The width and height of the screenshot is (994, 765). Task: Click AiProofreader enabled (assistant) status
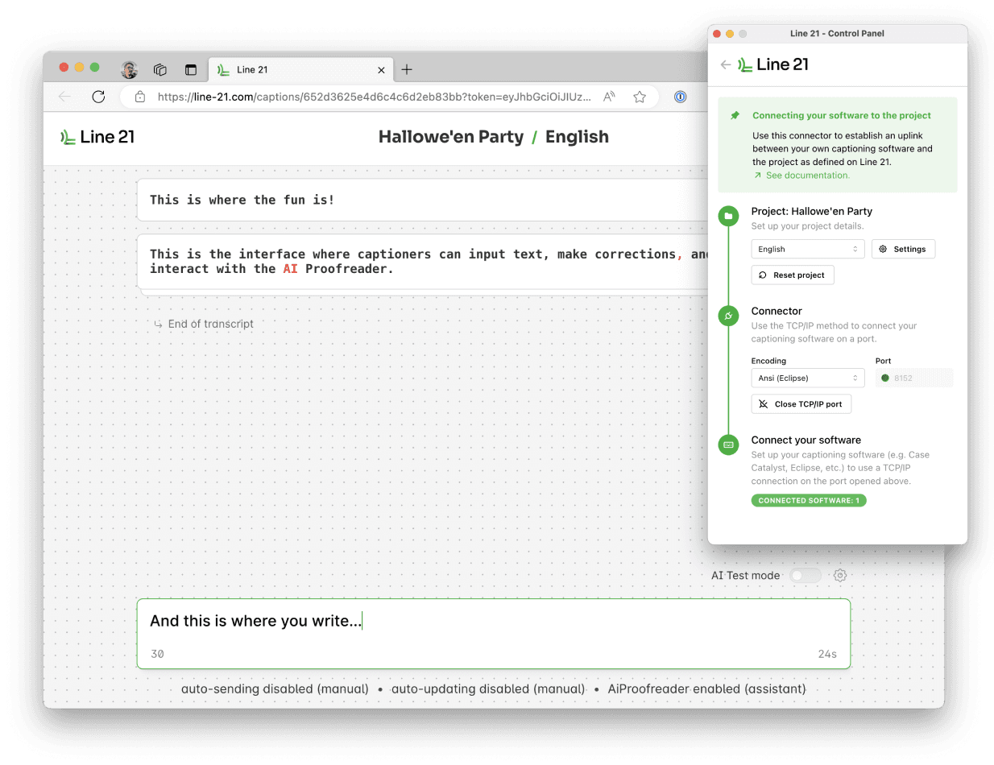point(706,689)
